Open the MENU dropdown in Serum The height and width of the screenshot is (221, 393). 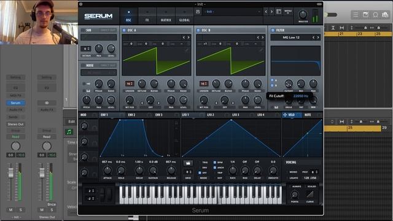[288, 12]
